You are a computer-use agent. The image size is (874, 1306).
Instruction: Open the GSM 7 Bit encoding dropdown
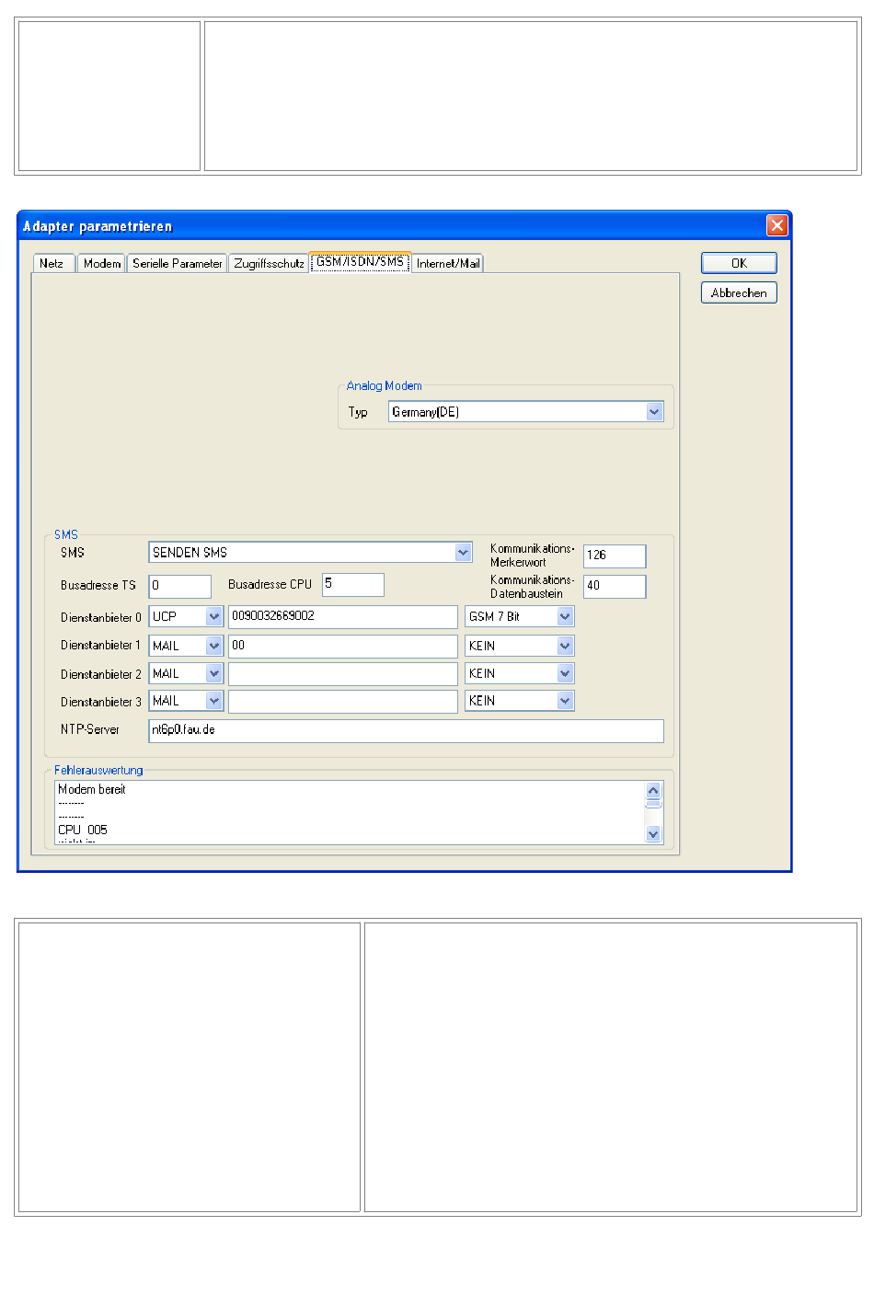point(564,616)
